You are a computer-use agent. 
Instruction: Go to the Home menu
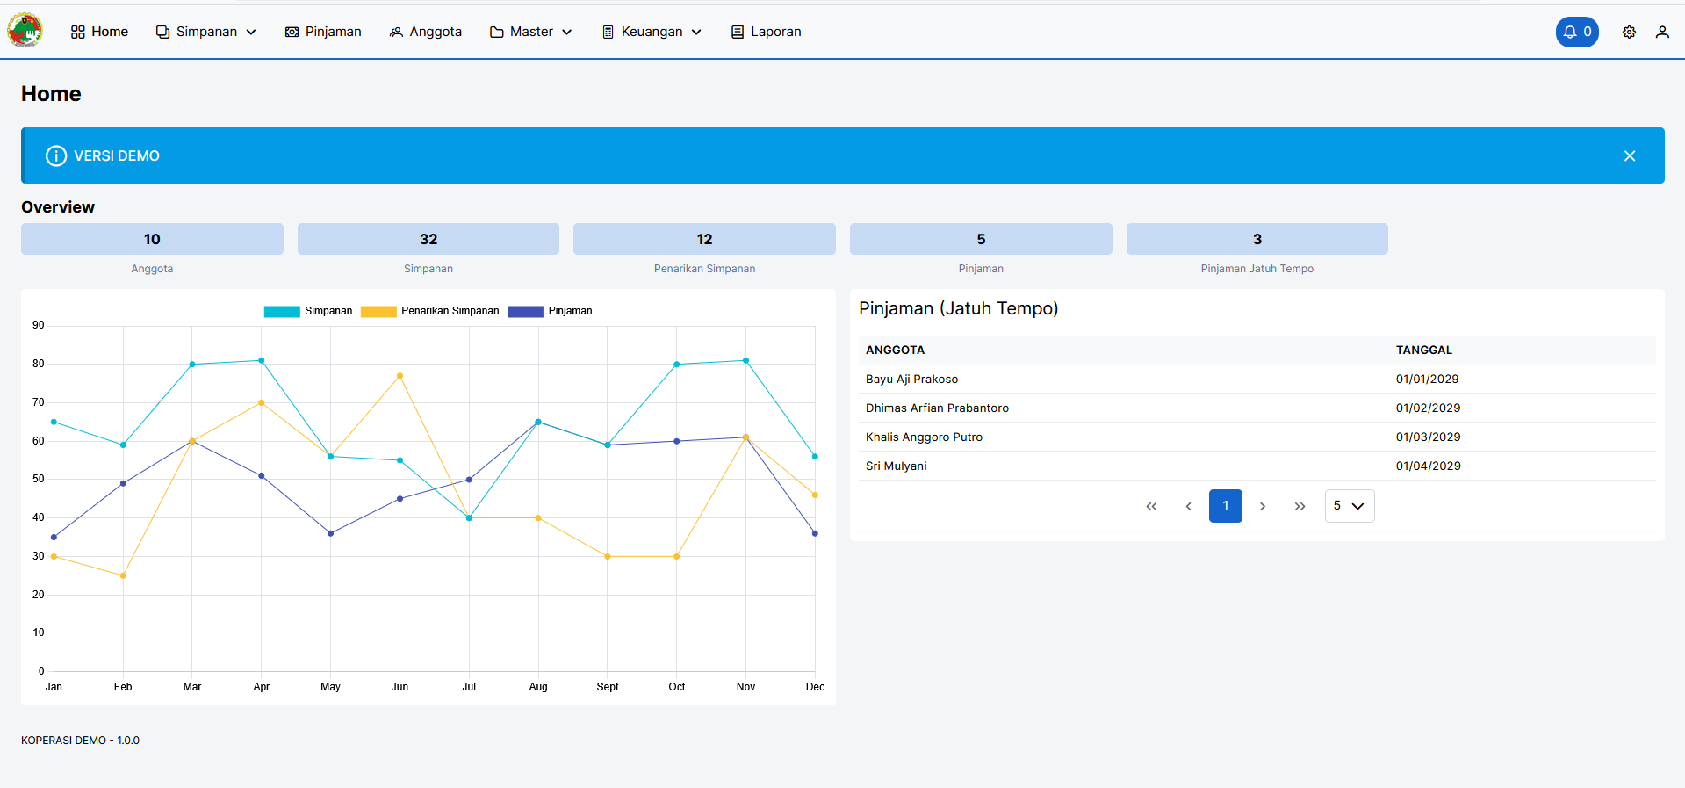(99, 32)
